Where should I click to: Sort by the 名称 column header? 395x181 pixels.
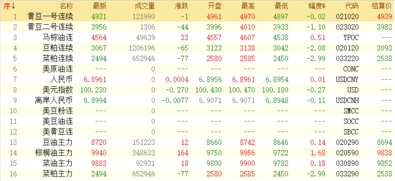66,6
